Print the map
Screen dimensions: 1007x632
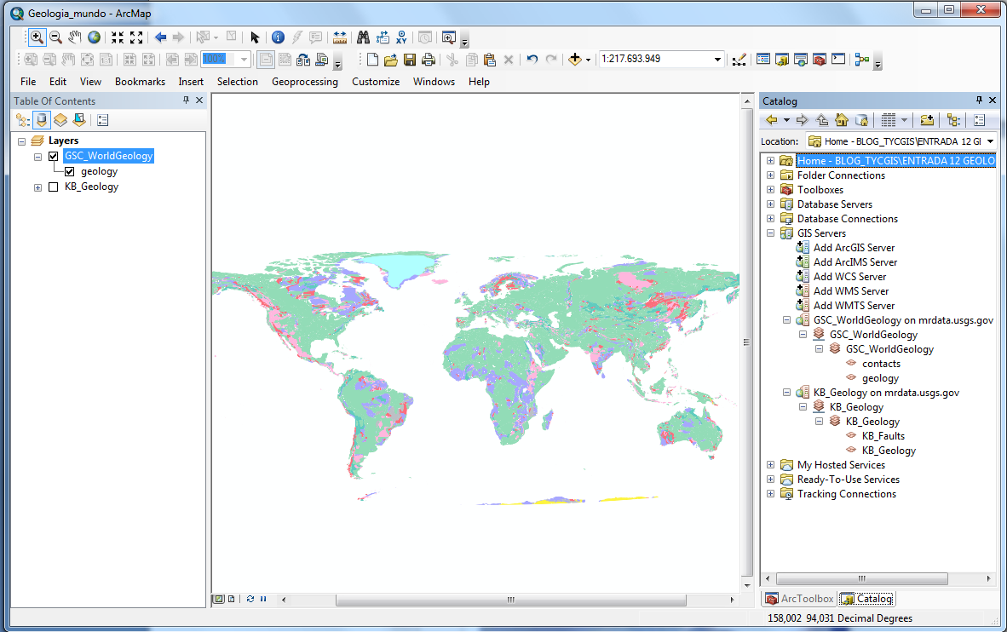[429, 60]
